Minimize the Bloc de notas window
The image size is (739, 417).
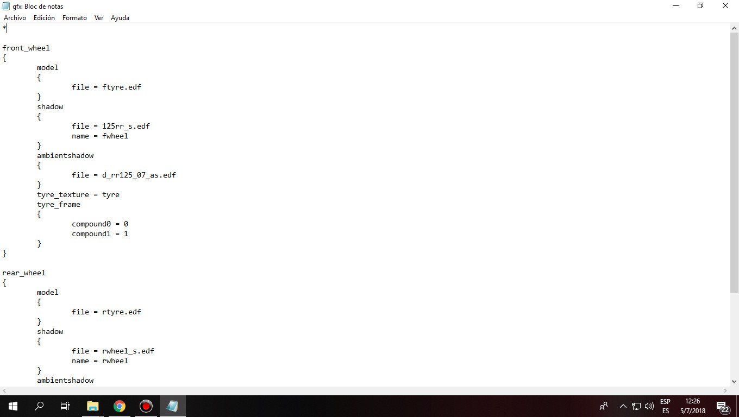pyautogui.click(x=676, y=6)
